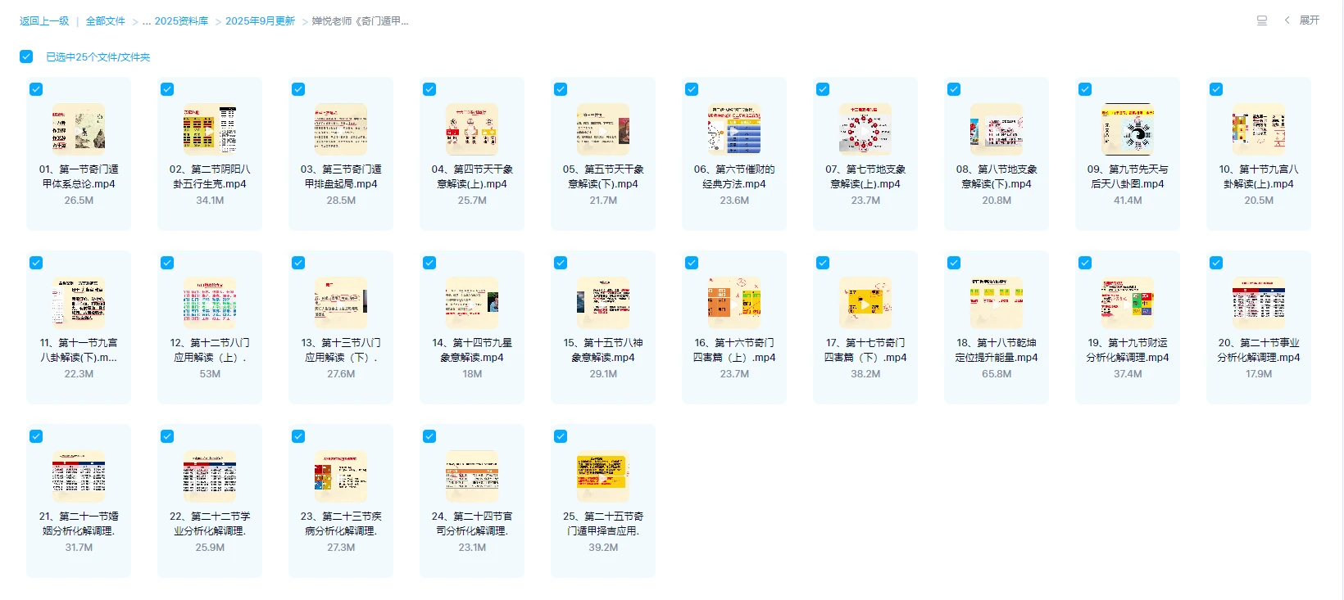1344x600 pixels.
Task: Deselect checkbox for 01 第一节奇门遁甲体系总论
Action: click(x=36, y=89)
